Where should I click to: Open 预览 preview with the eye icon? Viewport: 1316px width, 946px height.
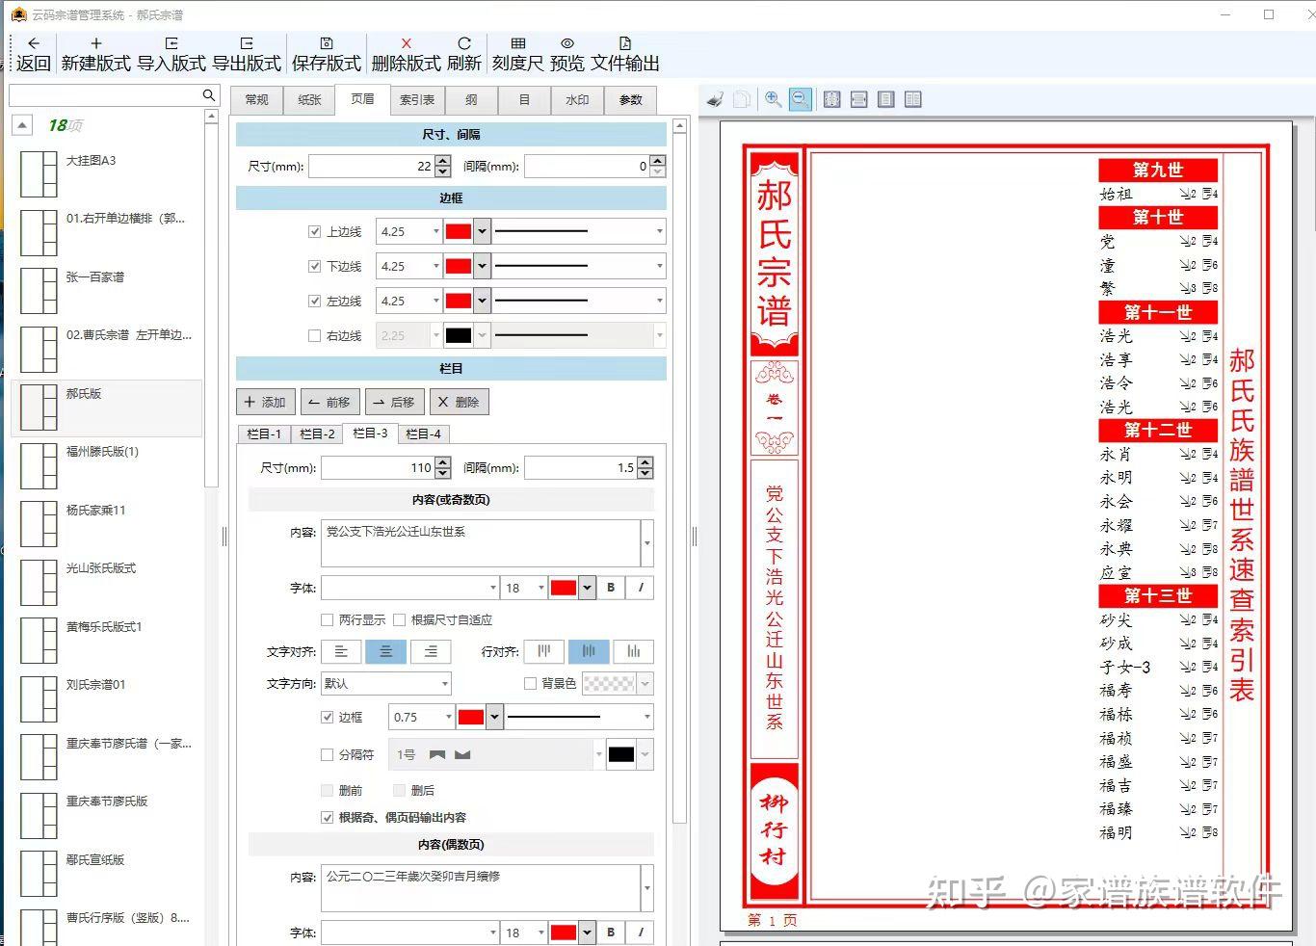coord(567,54)
